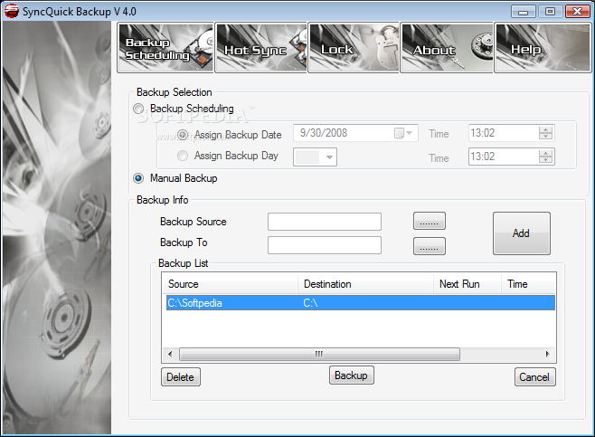Decrease the Assign Backup Day time value

(x=545, y=160)
